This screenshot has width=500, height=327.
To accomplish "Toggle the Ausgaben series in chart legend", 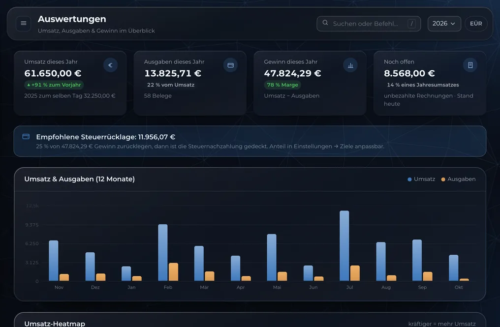I will 458,179.
